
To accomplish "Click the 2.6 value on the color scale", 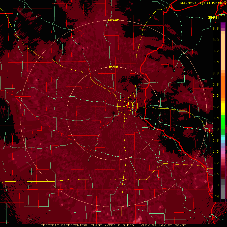I will [x=216, y=129].
